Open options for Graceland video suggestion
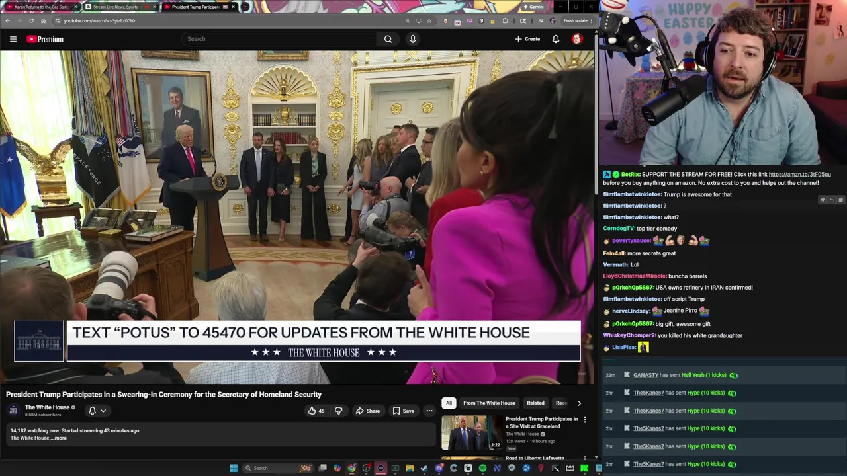The width and height of the screenshot is (847, 476). 584,420
